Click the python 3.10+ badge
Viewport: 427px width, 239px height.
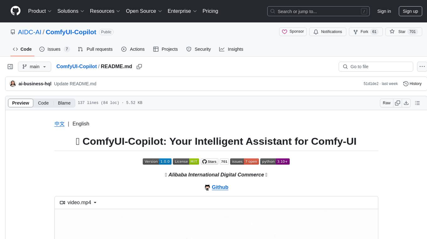click(x=275, y=161)
